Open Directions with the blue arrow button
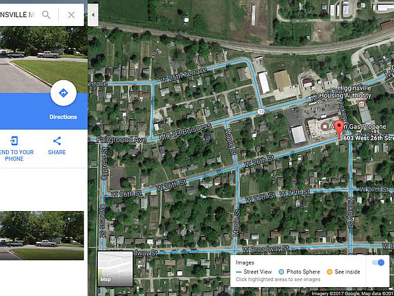394x296 pixels. click(x=64, y=93)
